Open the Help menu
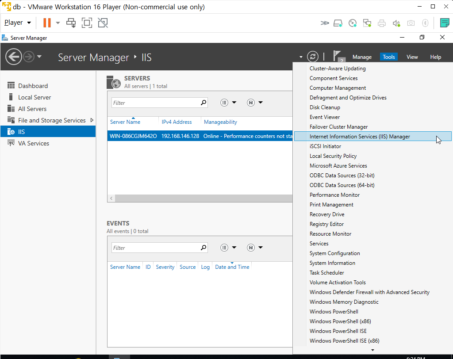The image size is (453, 359). (435, 57)
